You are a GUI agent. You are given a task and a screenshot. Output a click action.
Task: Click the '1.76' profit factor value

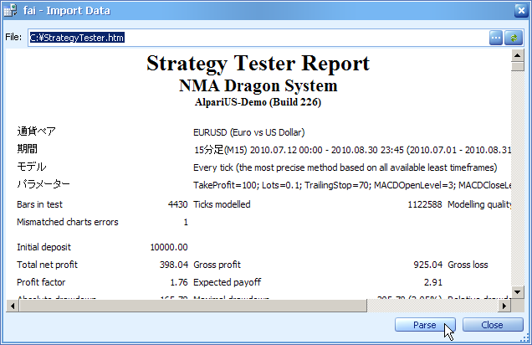pyautogui.click(x=179, y=282)
